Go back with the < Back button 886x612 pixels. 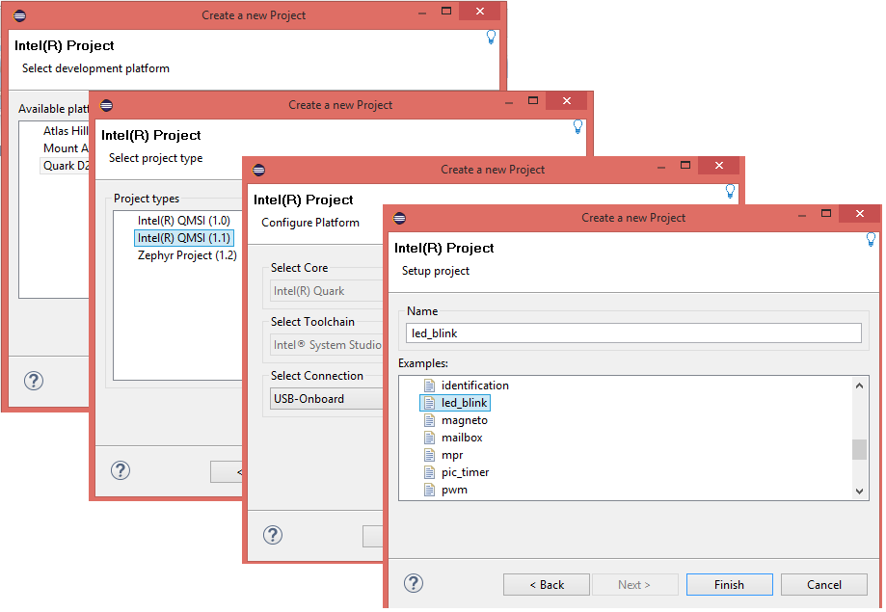[x=547, y=585]
